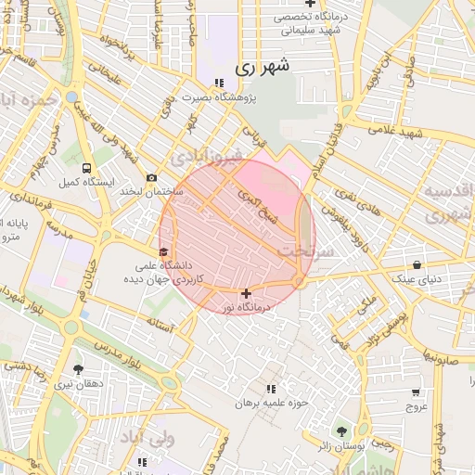Click the شیخ اکبری street label

(x=257, y=207)
